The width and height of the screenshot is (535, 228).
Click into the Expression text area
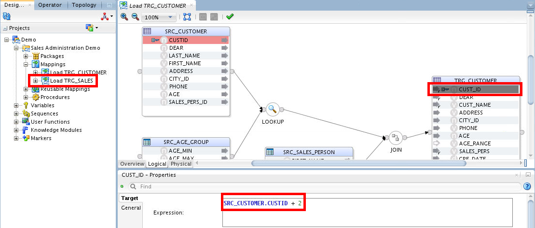pos(368,213)
